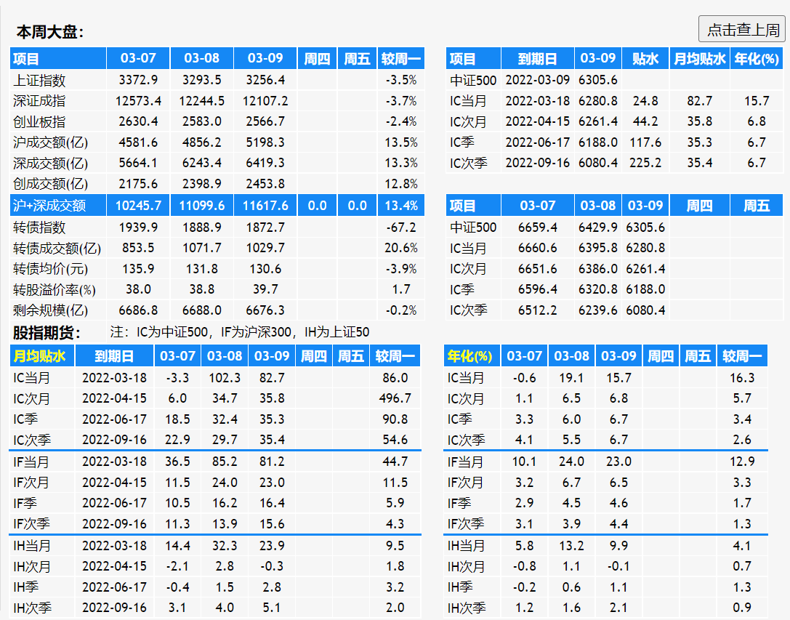The image size is (790, 620).
Task: Click the IH次季 label in 月均贴水 table
Action: pyautogui.click(x=32, y=608)
